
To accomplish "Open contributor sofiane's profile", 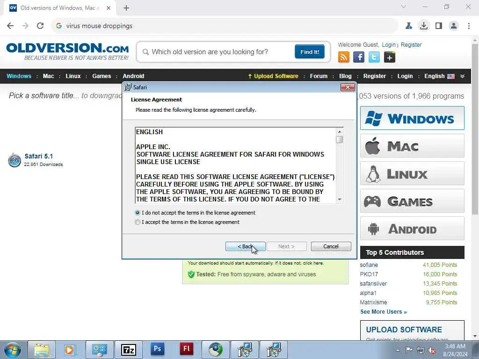I will 369,265.
